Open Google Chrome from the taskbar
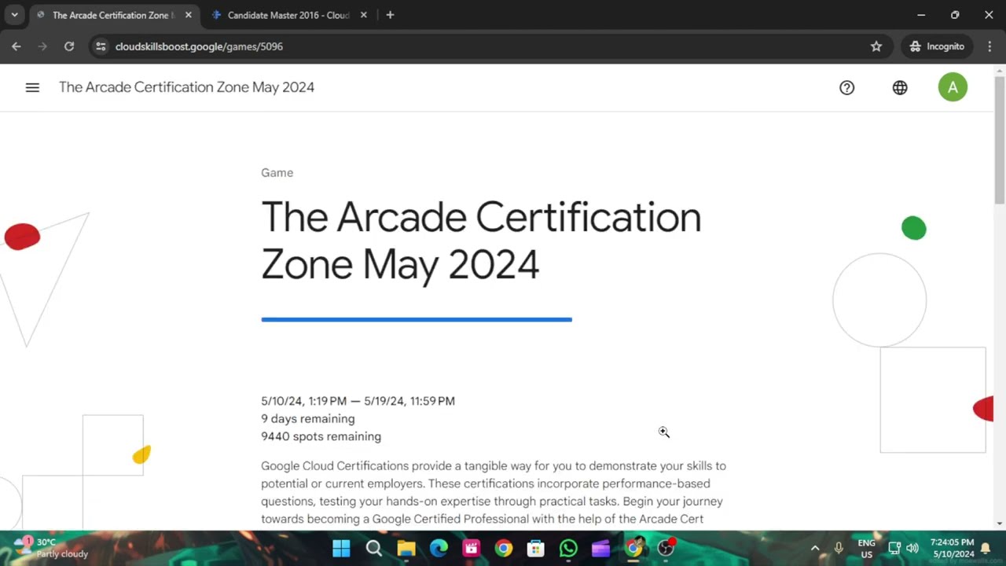1006x566 pixels. click(504, 548)
